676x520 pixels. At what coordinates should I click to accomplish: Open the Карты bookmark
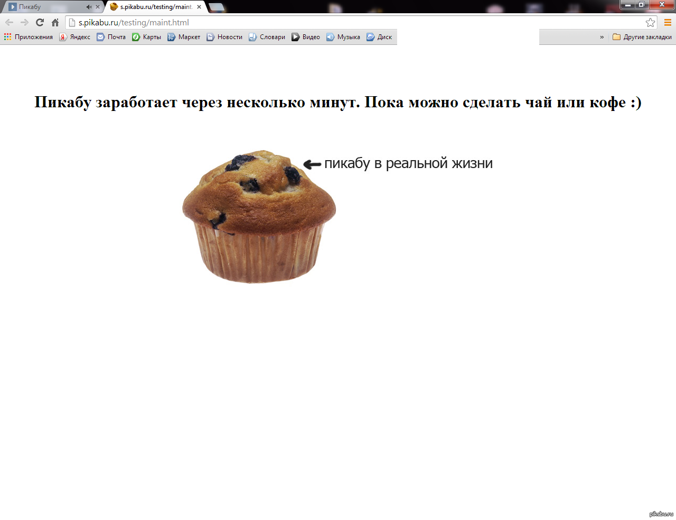point(147,37)
